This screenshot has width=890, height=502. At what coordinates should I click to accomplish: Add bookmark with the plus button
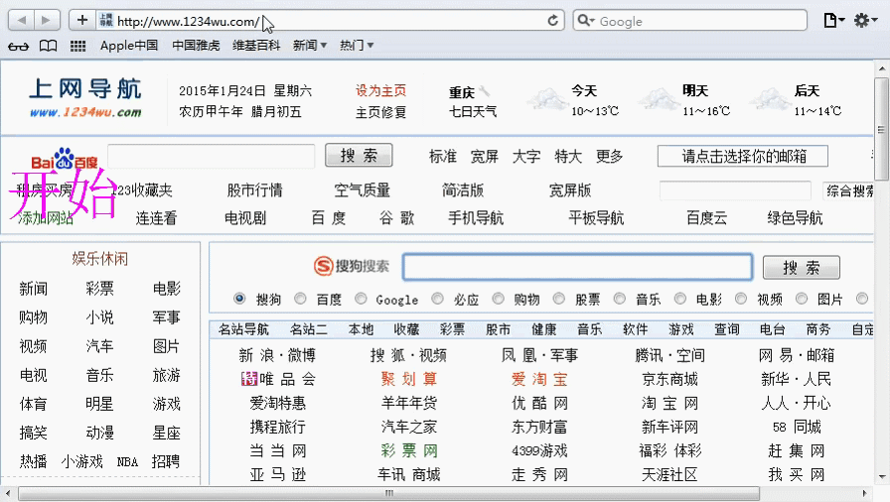82,21
